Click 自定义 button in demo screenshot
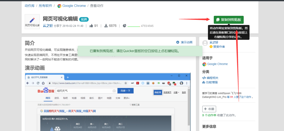Screen dimensions: 284x131 (158, 92)
